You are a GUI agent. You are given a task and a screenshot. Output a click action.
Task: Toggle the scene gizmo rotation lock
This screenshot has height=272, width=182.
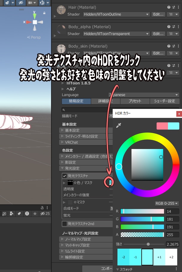coord(44,13)
